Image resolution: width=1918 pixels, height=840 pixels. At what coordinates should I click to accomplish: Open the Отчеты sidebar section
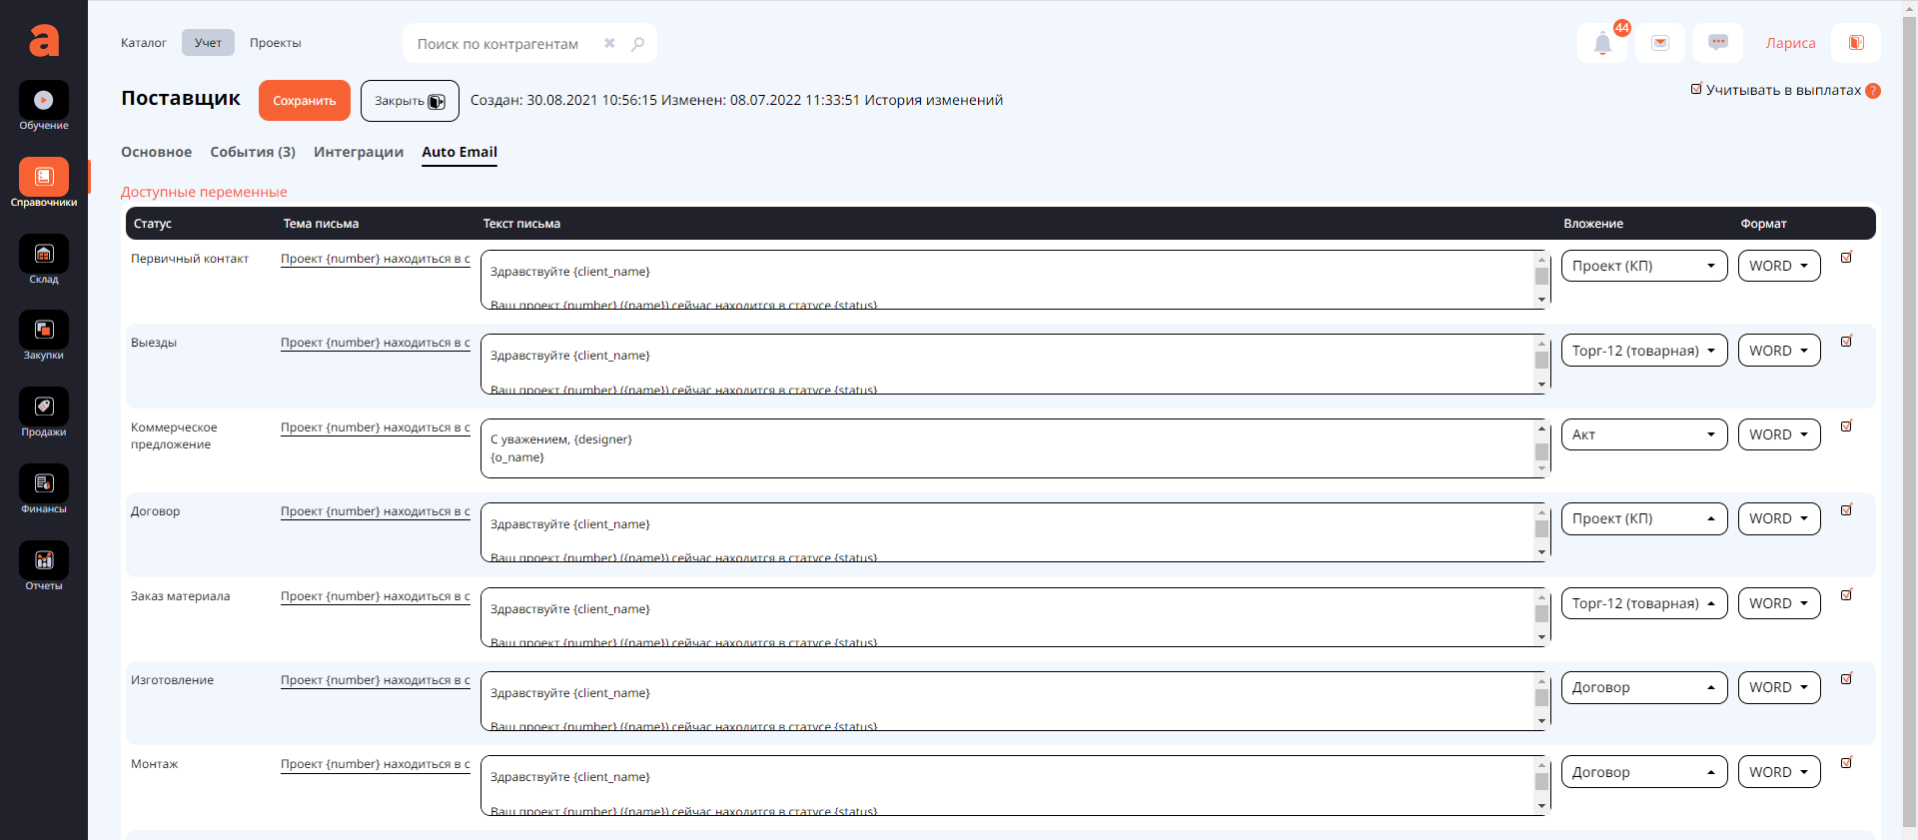(x=44, y=566)
